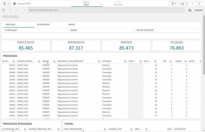The image size is (205, 132).
Task: Activate smart search selection icon
Action: [3, 10]
